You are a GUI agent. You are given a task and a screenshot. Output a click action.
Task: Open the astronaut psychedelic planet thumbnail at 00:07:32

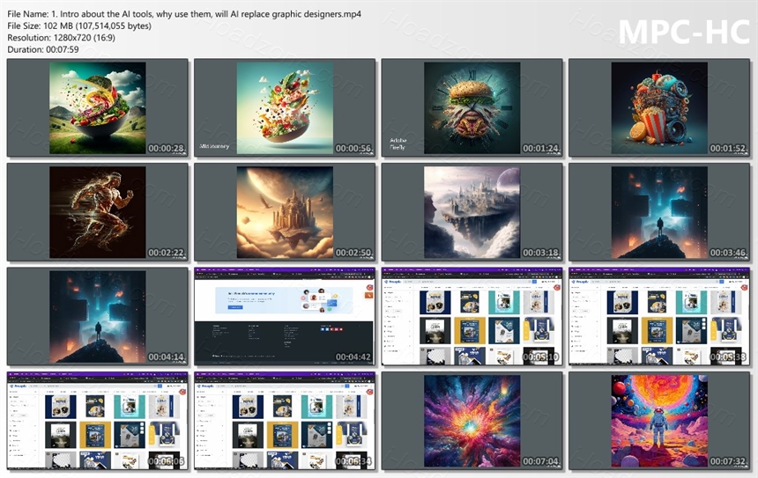click(659, 421)
